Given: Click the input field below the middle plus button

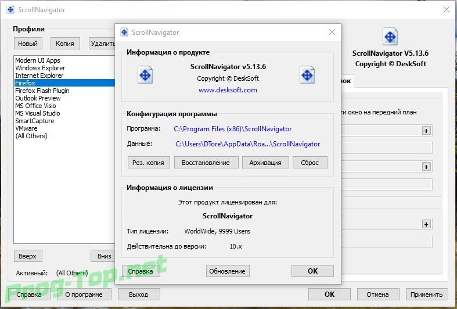Looking at the screenshot, I should point(387,185).
